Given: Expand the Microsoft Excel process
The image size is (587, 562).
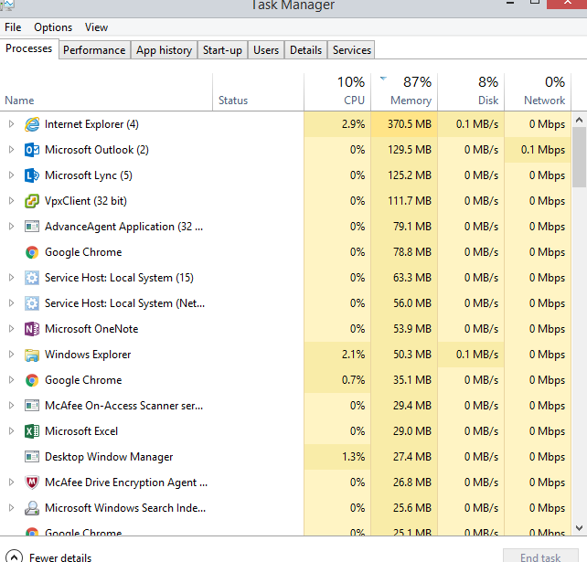Looking at the screenshot, I should coord(11,431).
